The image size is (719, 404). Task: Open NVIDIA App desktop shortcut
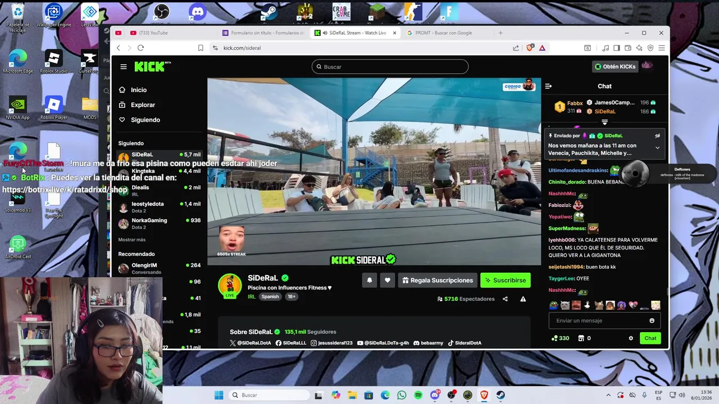pos(17,108)
